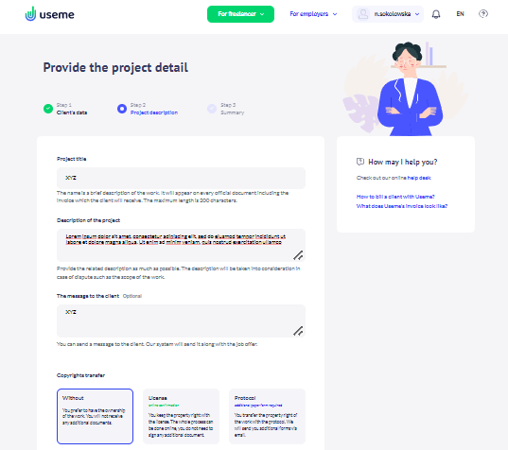Switch language via EN menu

point(460,14)
